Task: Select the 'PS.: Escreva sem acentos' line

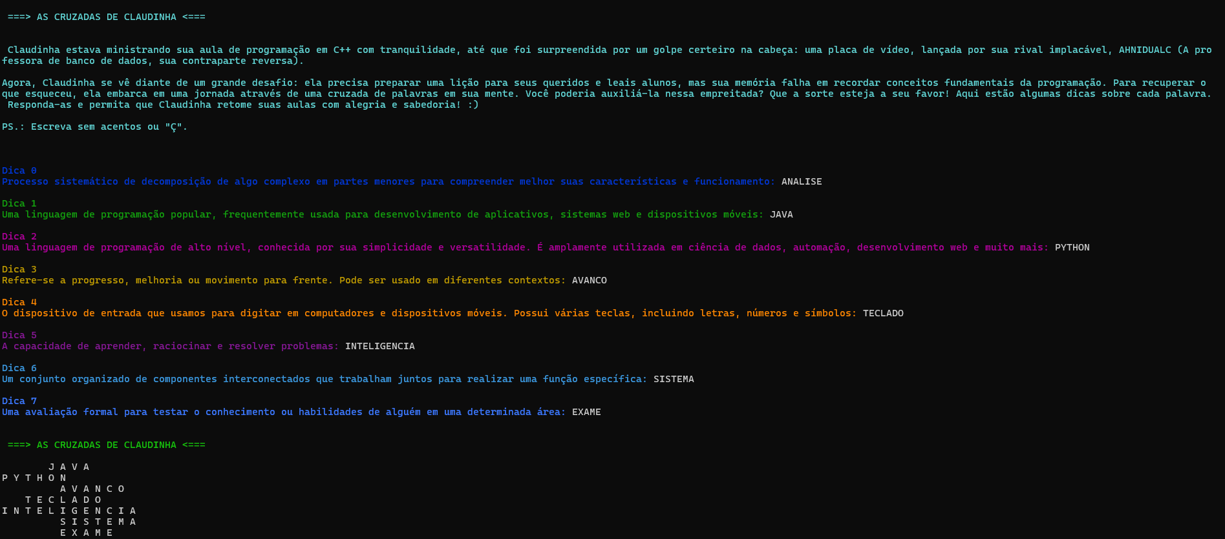Action: [x=94, y=127]
